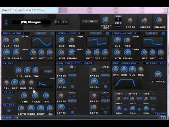Click the Filter envelope REL knob
169x127 pixels.
click(31, 83)
